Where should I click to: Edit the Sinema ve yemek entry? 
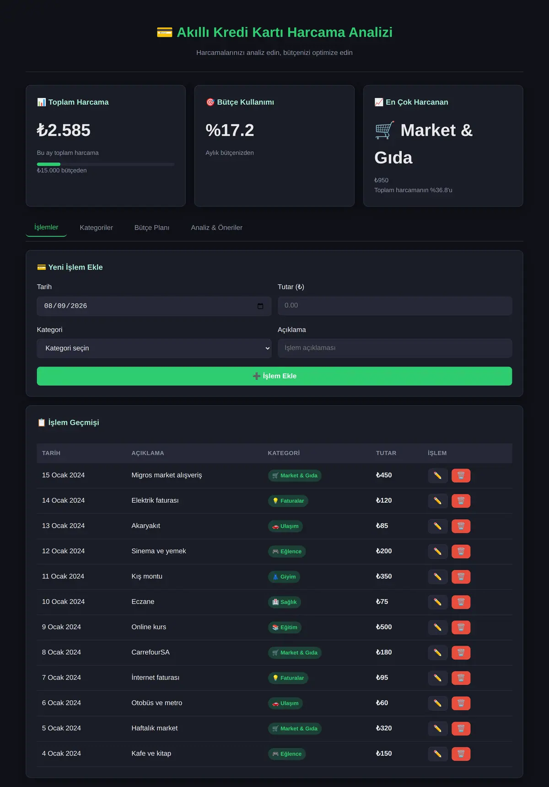point(437,551)
